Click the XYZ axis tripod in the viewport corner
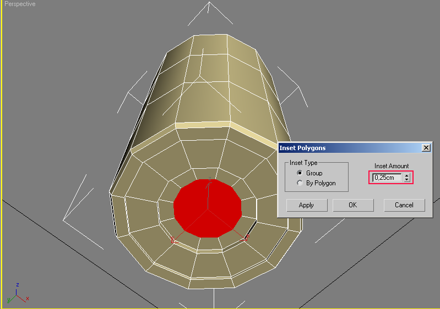 [x=18, y=293]
